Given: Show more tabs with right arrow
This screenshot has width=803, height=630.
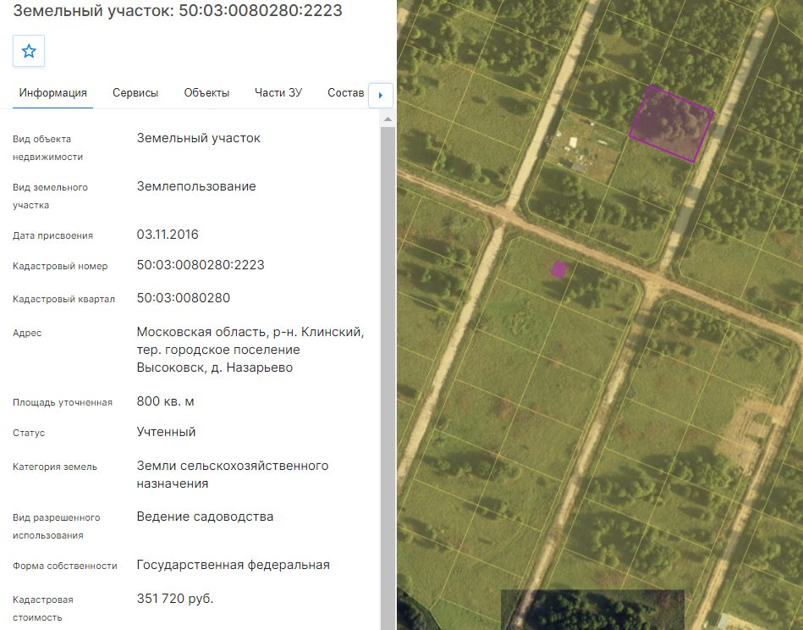Looking at the screenshot, I should [x=381, y=95].
